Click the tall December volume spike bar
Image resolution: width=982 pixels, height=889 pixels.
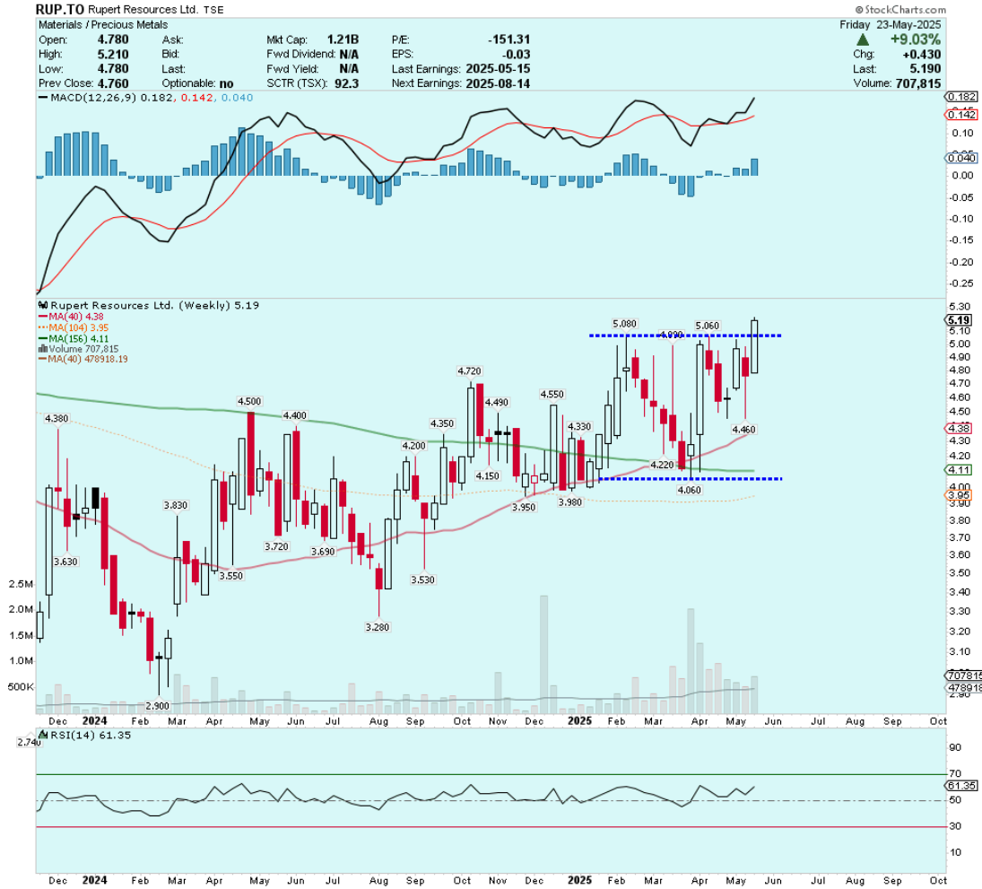pyautogui.click(x=543, y=655)
